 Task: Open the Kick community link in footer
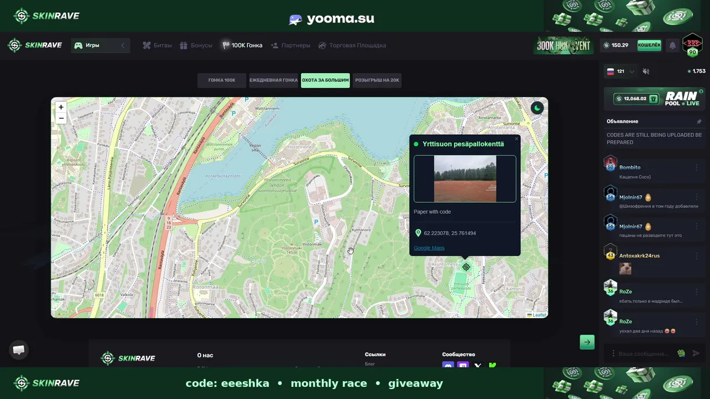(492, 365)
